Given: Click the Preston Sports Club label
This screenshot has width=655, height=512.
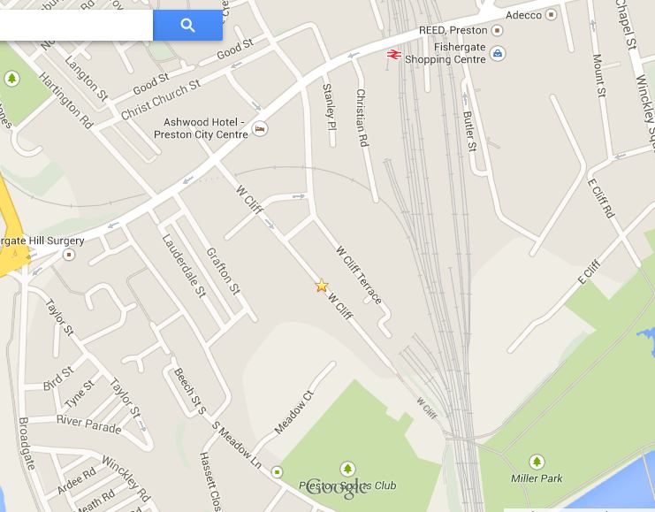Looking at the screenshot, I should 347,485.
